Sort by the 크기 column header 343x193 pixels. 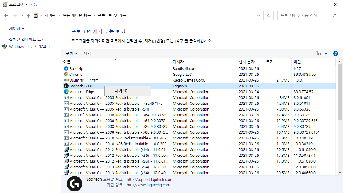(278, 62)
